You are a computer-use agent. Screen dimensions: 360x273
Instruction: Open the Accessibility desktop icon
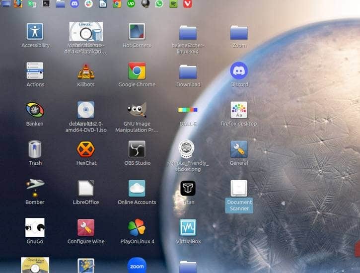tap(35, 31)
